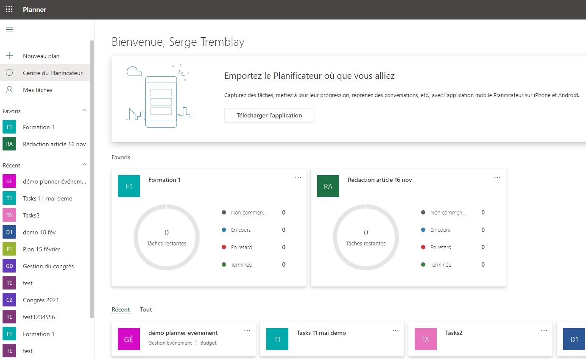The width and height of the screenshot is (586, 359).
Task: Click the GD badge in the sidebar
Action: point(9,266)
